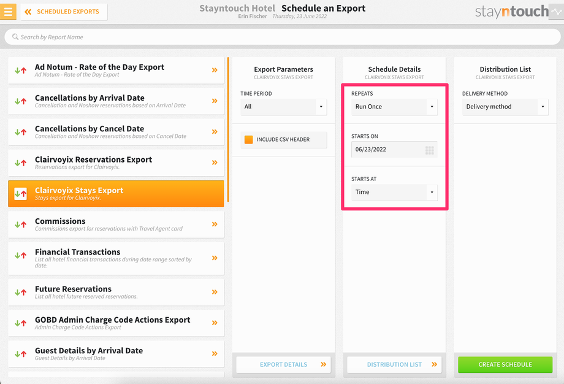Image resolution: width=564 pixels, height=384 pixels.
Task: Open chevron for Clairvoyix Reservations Export
Action: (215, 163)
